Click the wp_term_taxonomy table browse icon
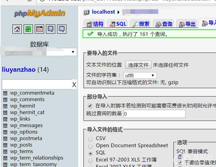The width and height of the screenshot is (216, 167). pyautogui.click(x=5, y=165)
